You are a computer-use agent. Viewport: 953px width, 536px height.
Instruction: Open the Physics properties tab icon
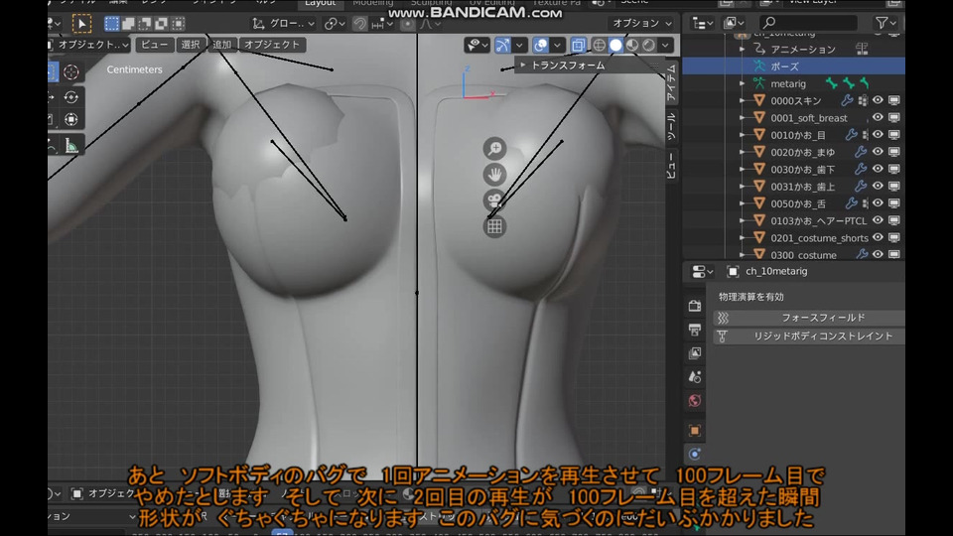pyautogui.click(x=695, y=454)
